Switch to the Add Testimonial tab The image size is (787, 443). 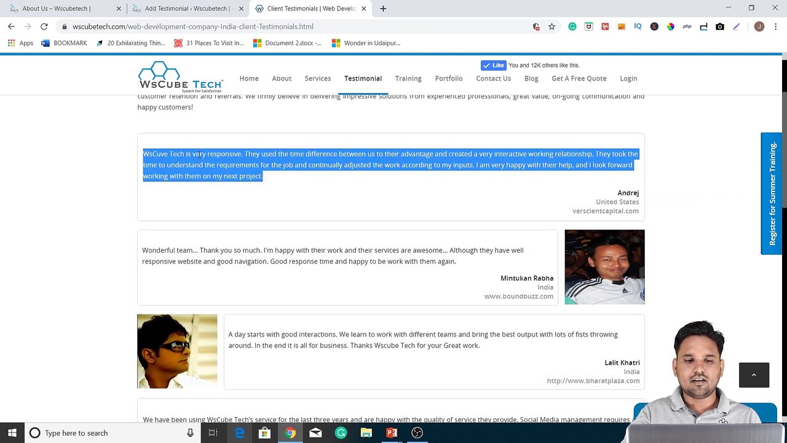[x=188, y=9]
